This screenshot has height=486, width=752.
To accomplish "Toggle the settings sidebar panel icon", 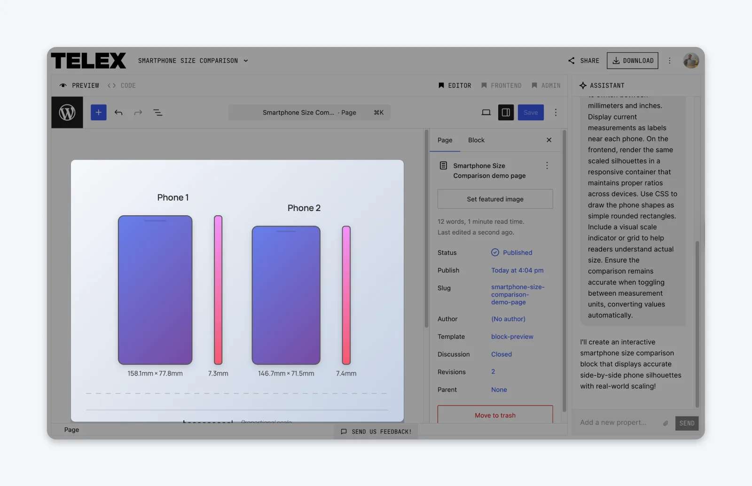I will pos(506,112).
